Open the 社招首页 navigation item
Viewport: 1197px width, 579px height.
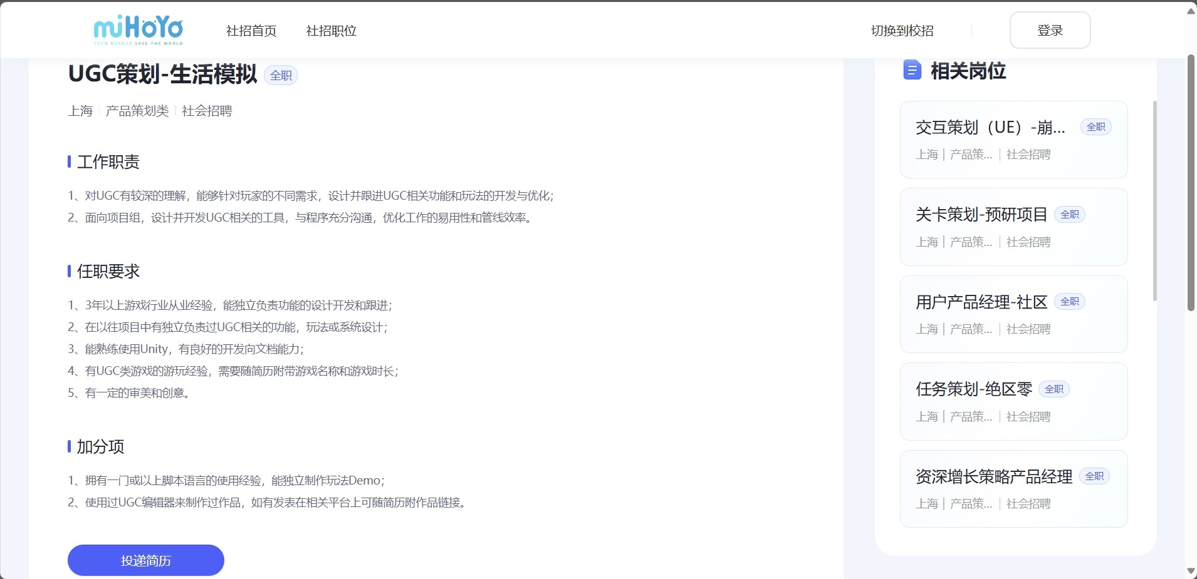[251, 31]
